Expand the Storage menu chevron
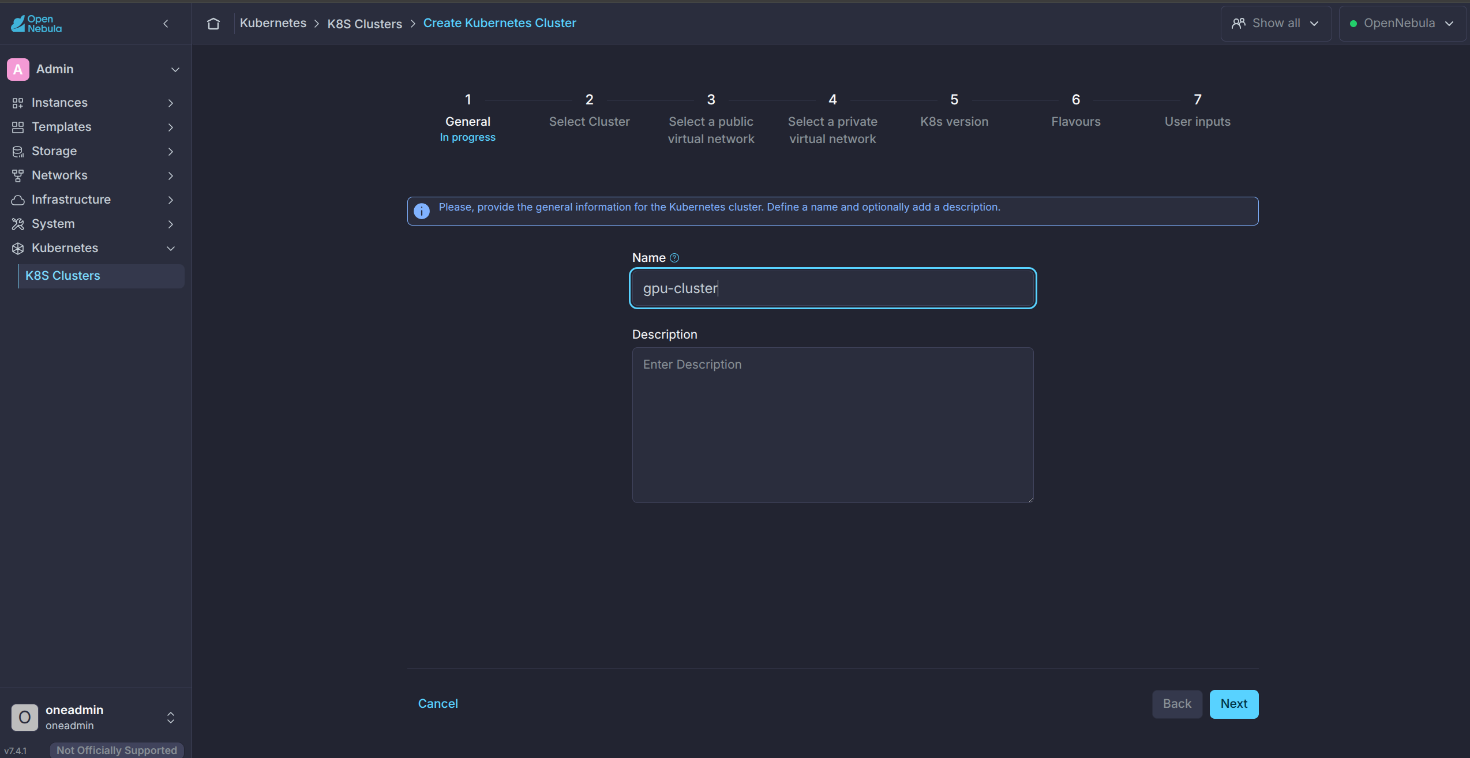 click(170, 151)
